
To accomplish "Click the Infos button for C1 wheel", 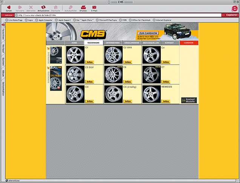I will click(x=89, y=62).
